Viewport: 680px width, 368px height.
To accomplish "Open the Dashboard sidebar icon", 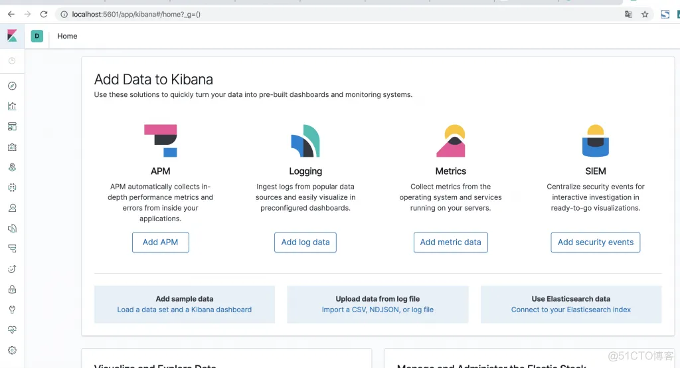I will 12,126.
